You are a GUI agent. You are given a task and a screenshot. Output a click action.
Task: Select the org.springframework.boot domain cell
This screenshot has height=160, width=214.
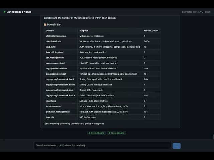click(61, 79)
